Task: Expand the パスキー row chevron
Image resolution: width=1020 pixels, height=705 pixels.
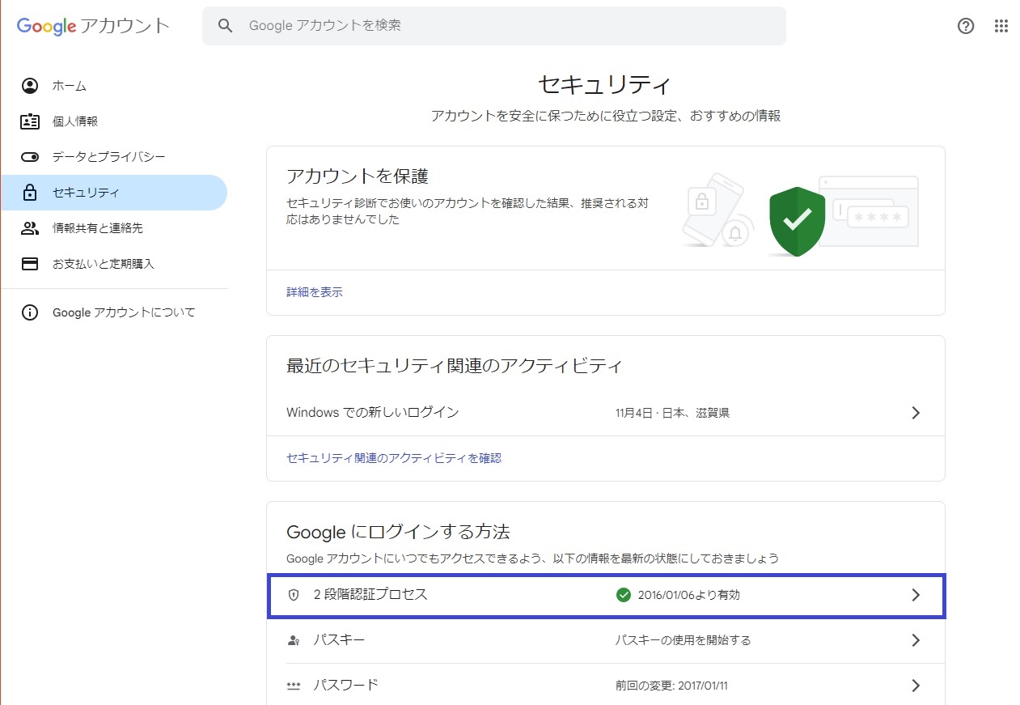Action: point(916,640)
